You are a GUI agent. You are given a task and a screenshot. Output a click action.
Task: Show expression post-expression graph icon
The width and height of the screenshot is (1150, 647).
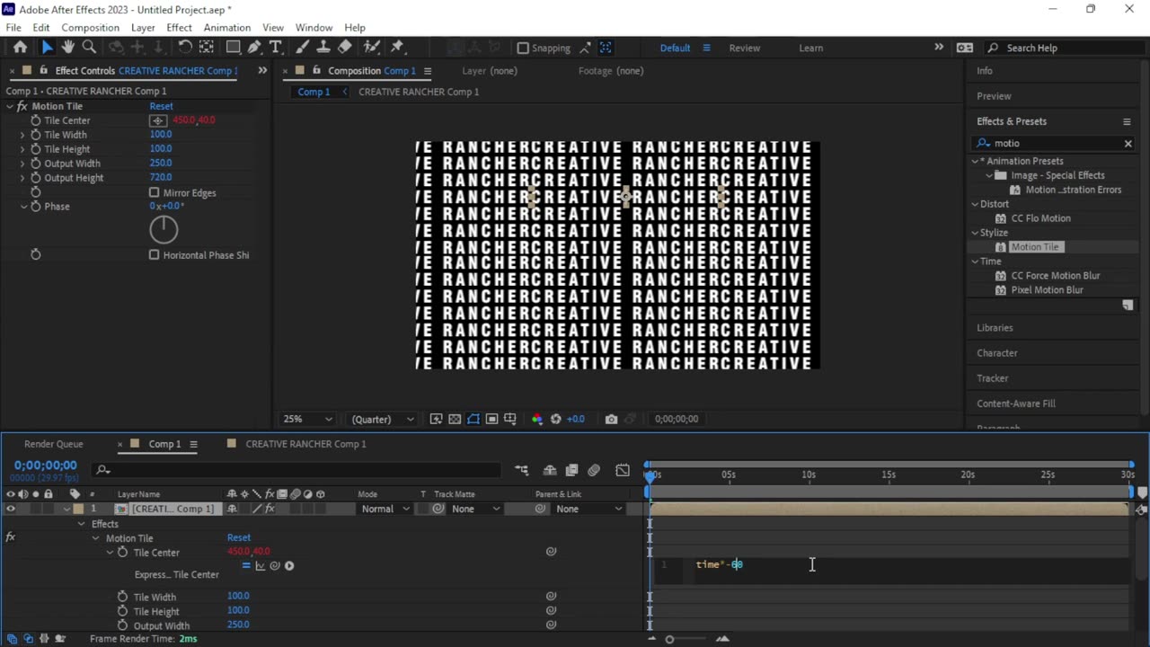[x=261, y=566]
